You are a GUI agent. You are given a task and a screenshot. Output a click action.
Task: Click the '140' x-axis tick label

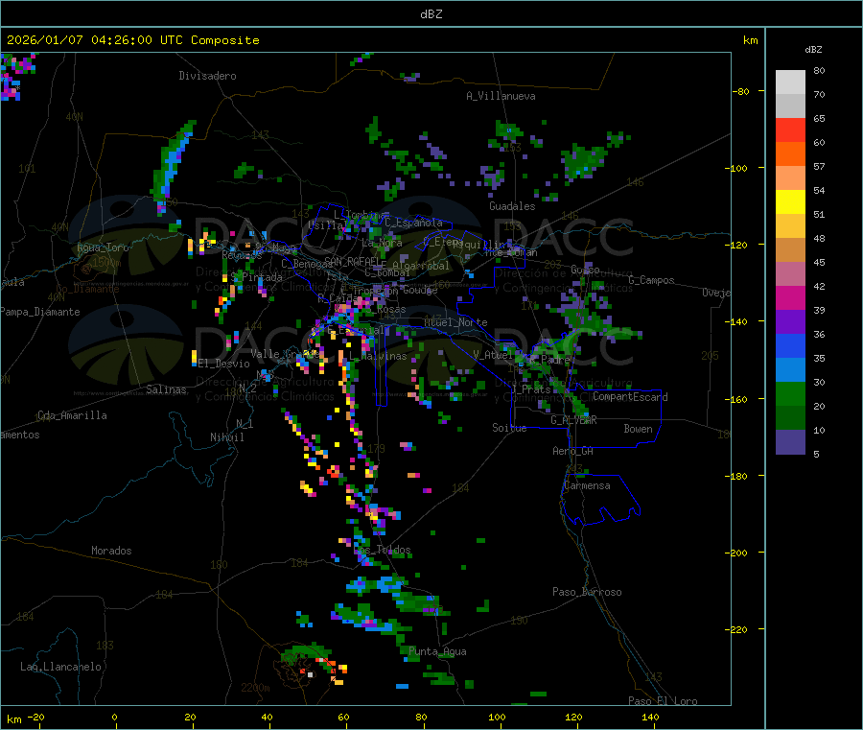point(650,718)
